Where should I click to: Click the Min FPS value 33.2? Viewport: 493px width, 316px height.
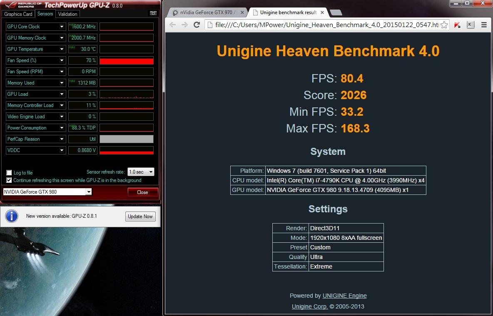click(352, 112)
